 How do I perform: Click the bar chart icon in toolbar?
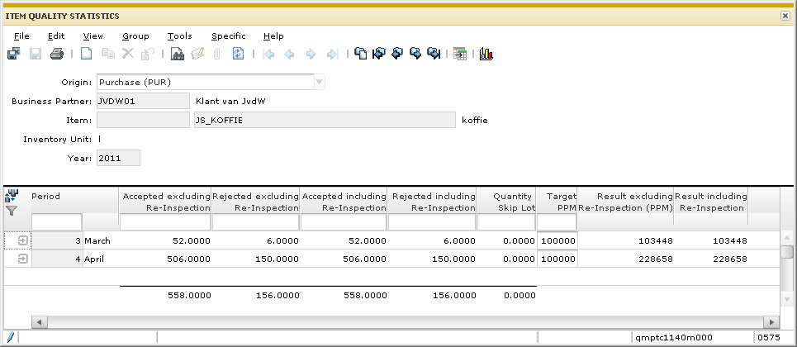tap(486, 55)
